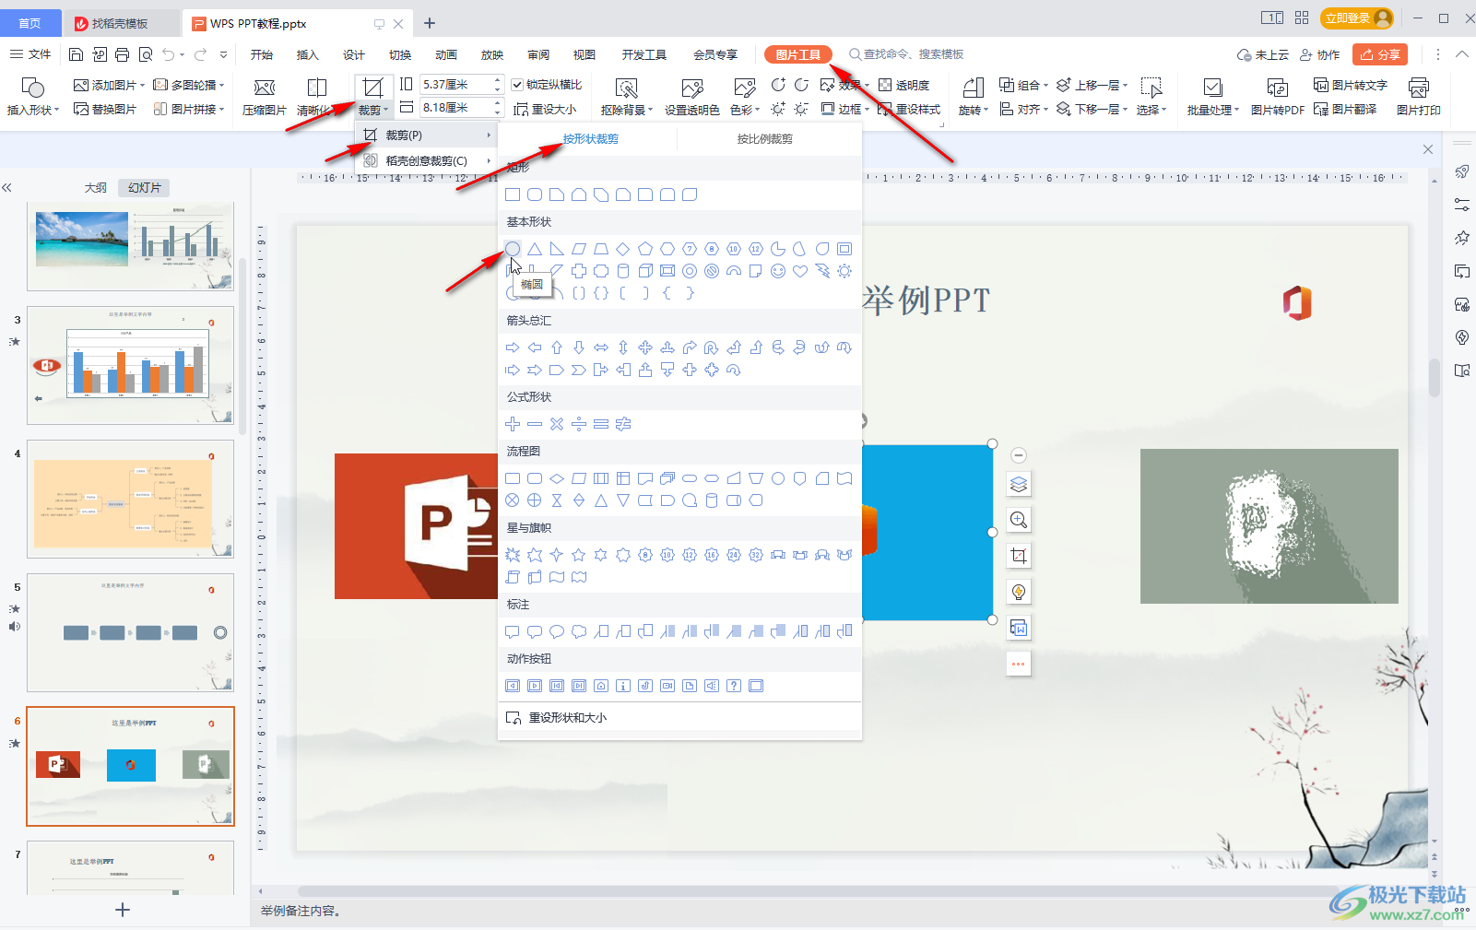Pick the plus sign formula shape
The height and width of the screenshot is (930, 1476).
click(513, 424)
